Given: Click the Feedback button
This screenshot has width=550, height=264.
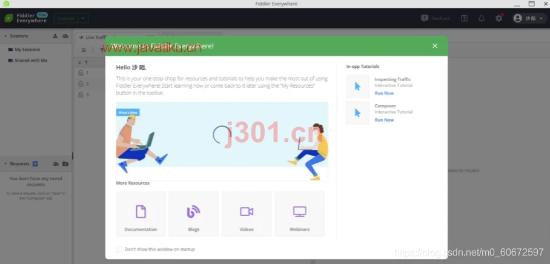Looking at the screenshot, I should 436,18.
